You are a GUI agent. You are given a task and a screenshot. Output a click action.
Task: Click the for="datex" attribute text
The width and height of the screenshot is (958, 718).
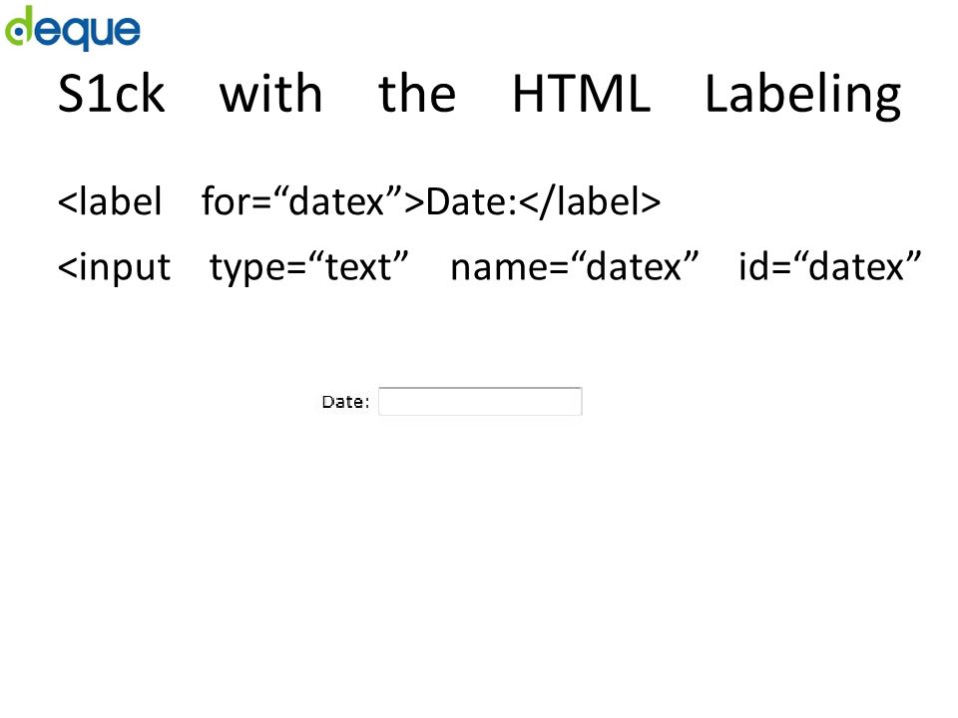click(x=301, y=201)
